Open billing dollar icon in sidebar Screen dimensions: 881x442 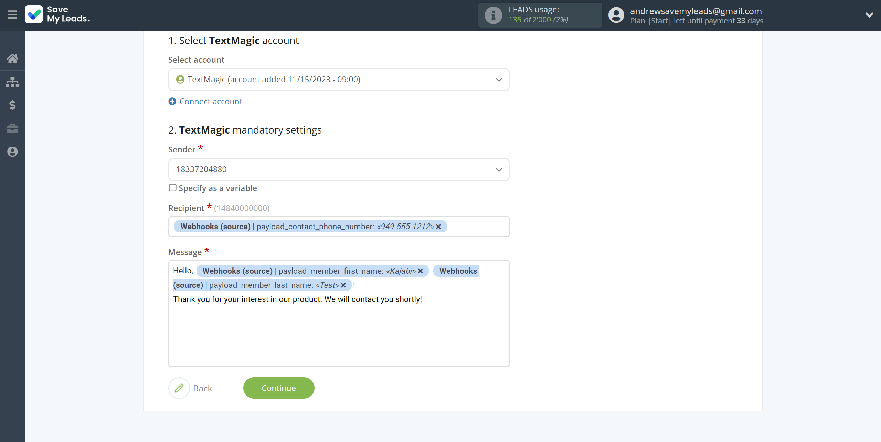(12, 105)
